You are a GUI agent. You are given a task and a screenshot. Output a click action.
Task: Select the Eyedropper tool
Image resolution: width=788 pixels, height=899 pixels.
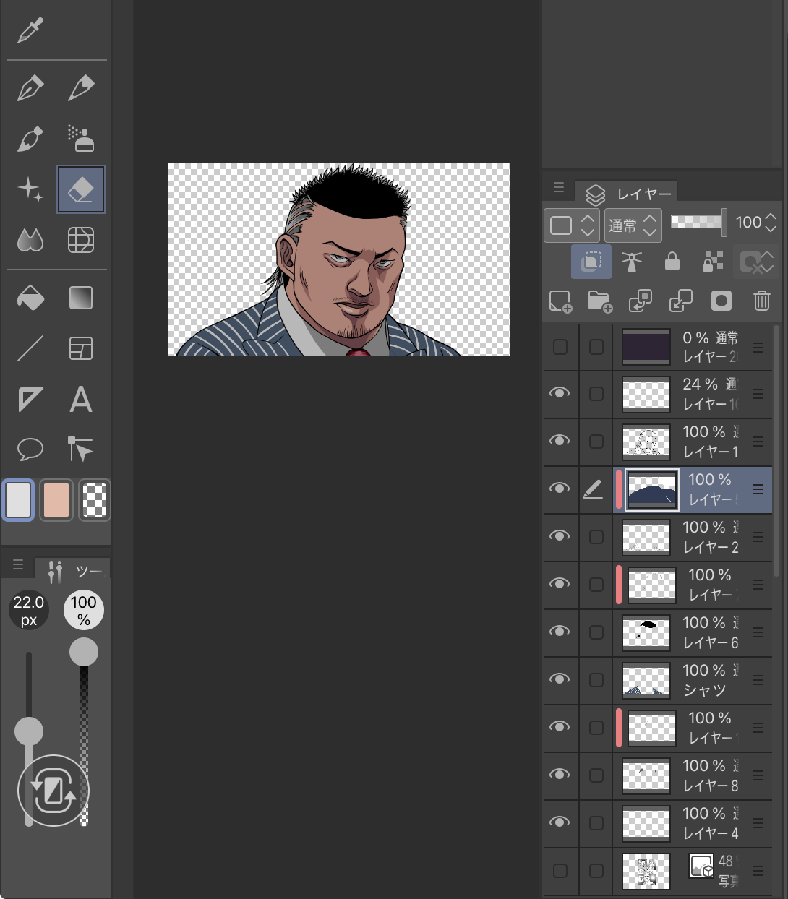click(x=30, y=30)
